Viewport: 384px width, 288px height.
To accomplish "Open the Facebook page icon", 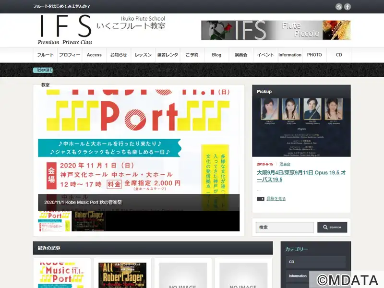I will [x=348, y=7].
